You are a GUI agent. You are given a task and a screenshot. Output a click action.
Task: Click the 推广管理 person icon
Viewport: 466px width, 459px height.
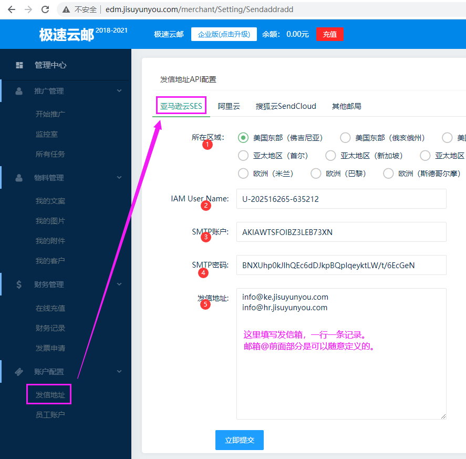(19, 91)
